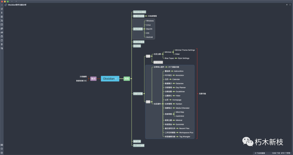This screenshot has height=155, width=293.
Task: Select the 支持关系图谱 node
Action: tap(139, 42)
